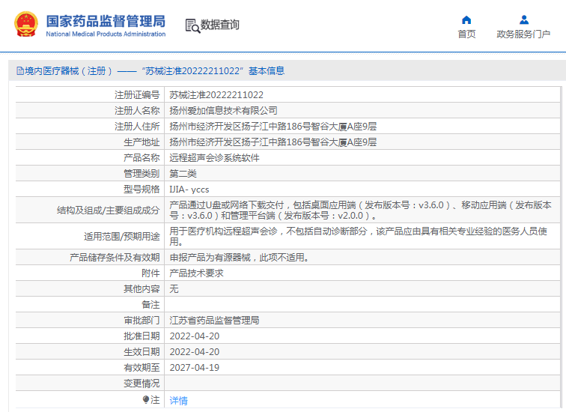Select model spec IJIA- yccs
566x412 pixels.
(x=189, y=190)
